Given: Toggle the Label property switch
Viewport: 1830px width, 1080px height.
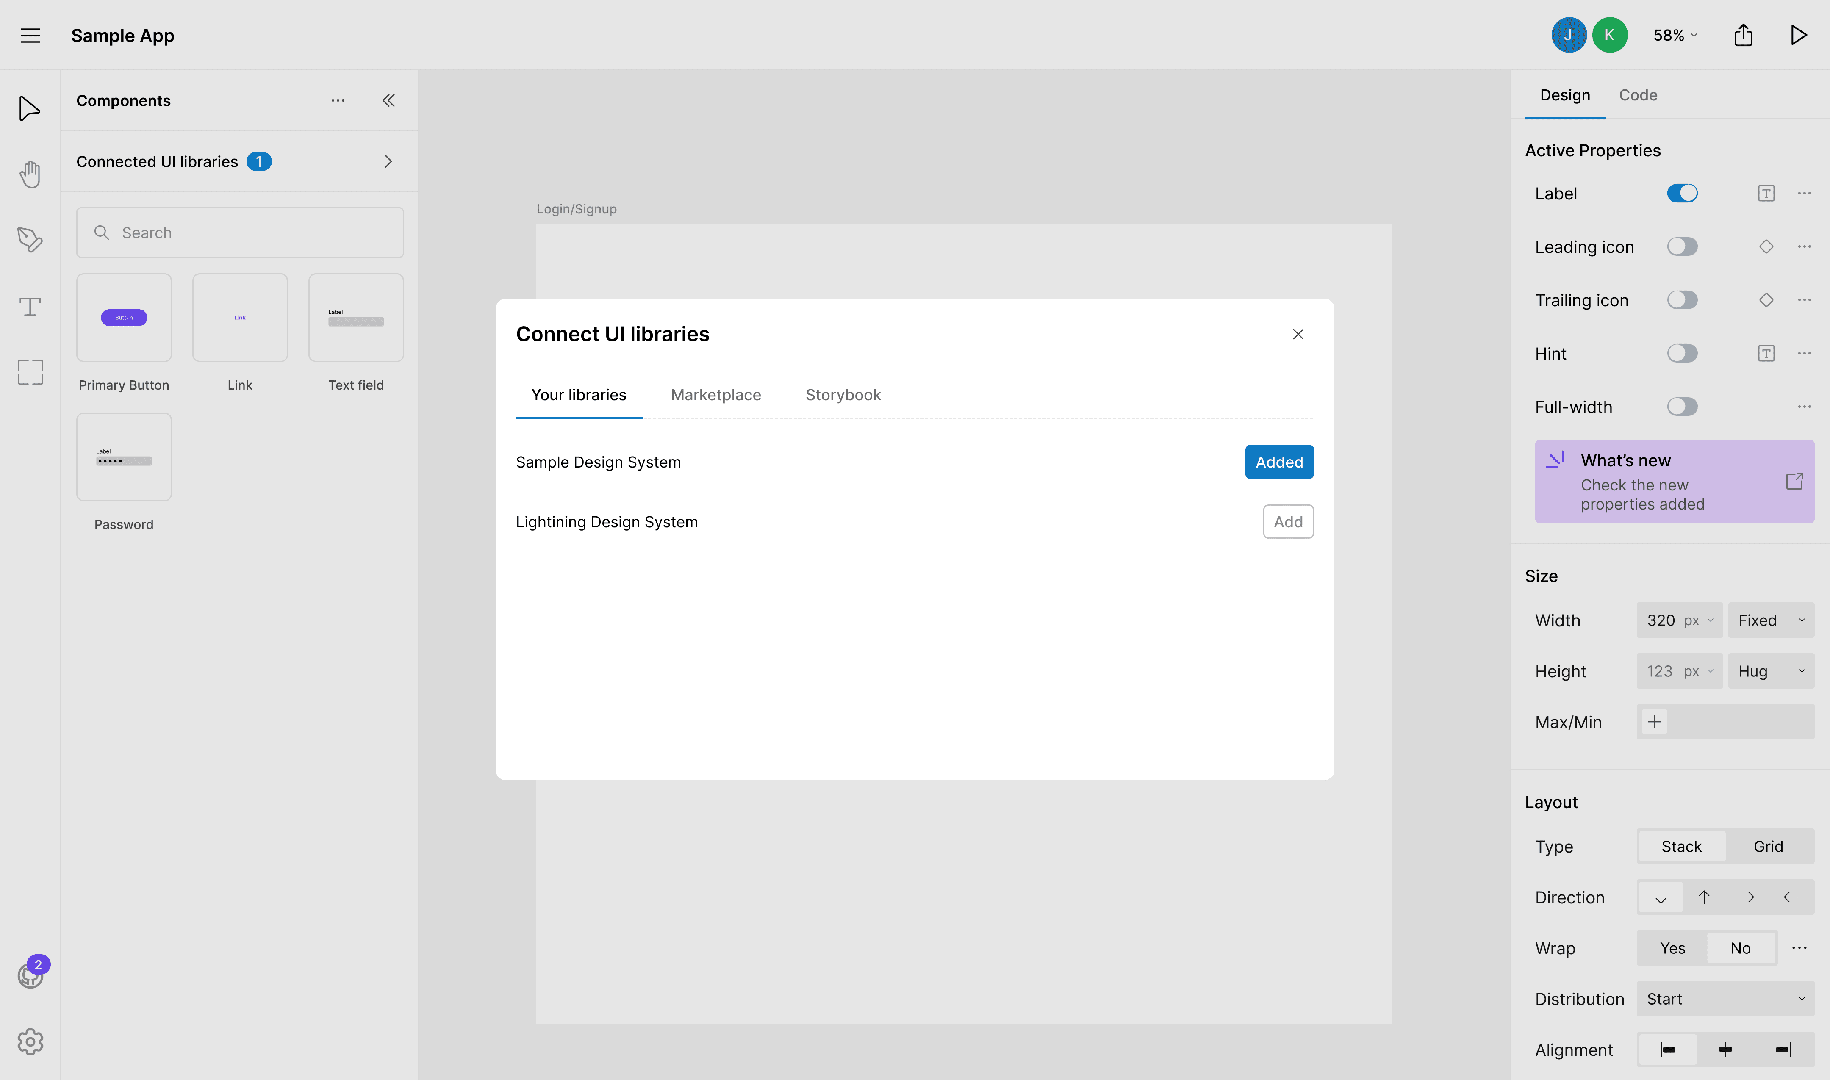Looking at the screenshot, I should [x=1681, y=193].
